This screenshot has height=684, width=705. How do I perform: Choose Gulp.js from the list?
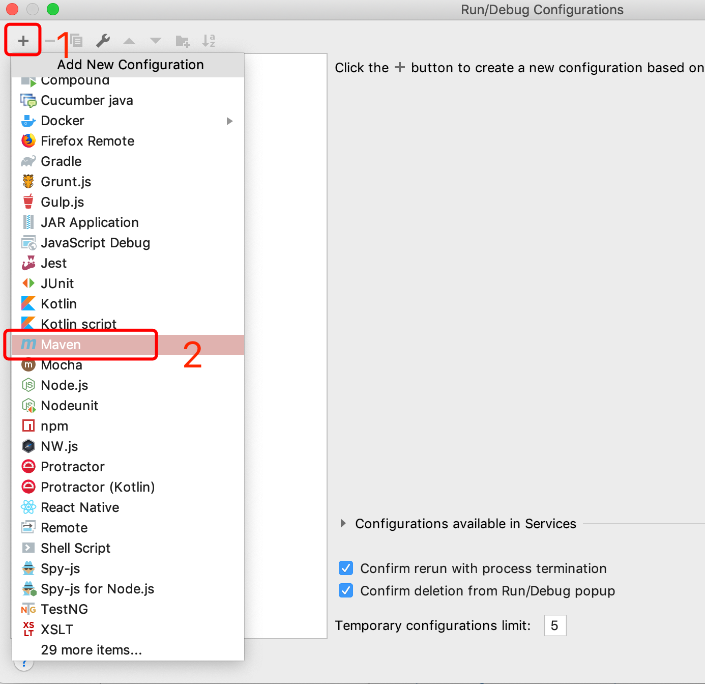point(128,202)
